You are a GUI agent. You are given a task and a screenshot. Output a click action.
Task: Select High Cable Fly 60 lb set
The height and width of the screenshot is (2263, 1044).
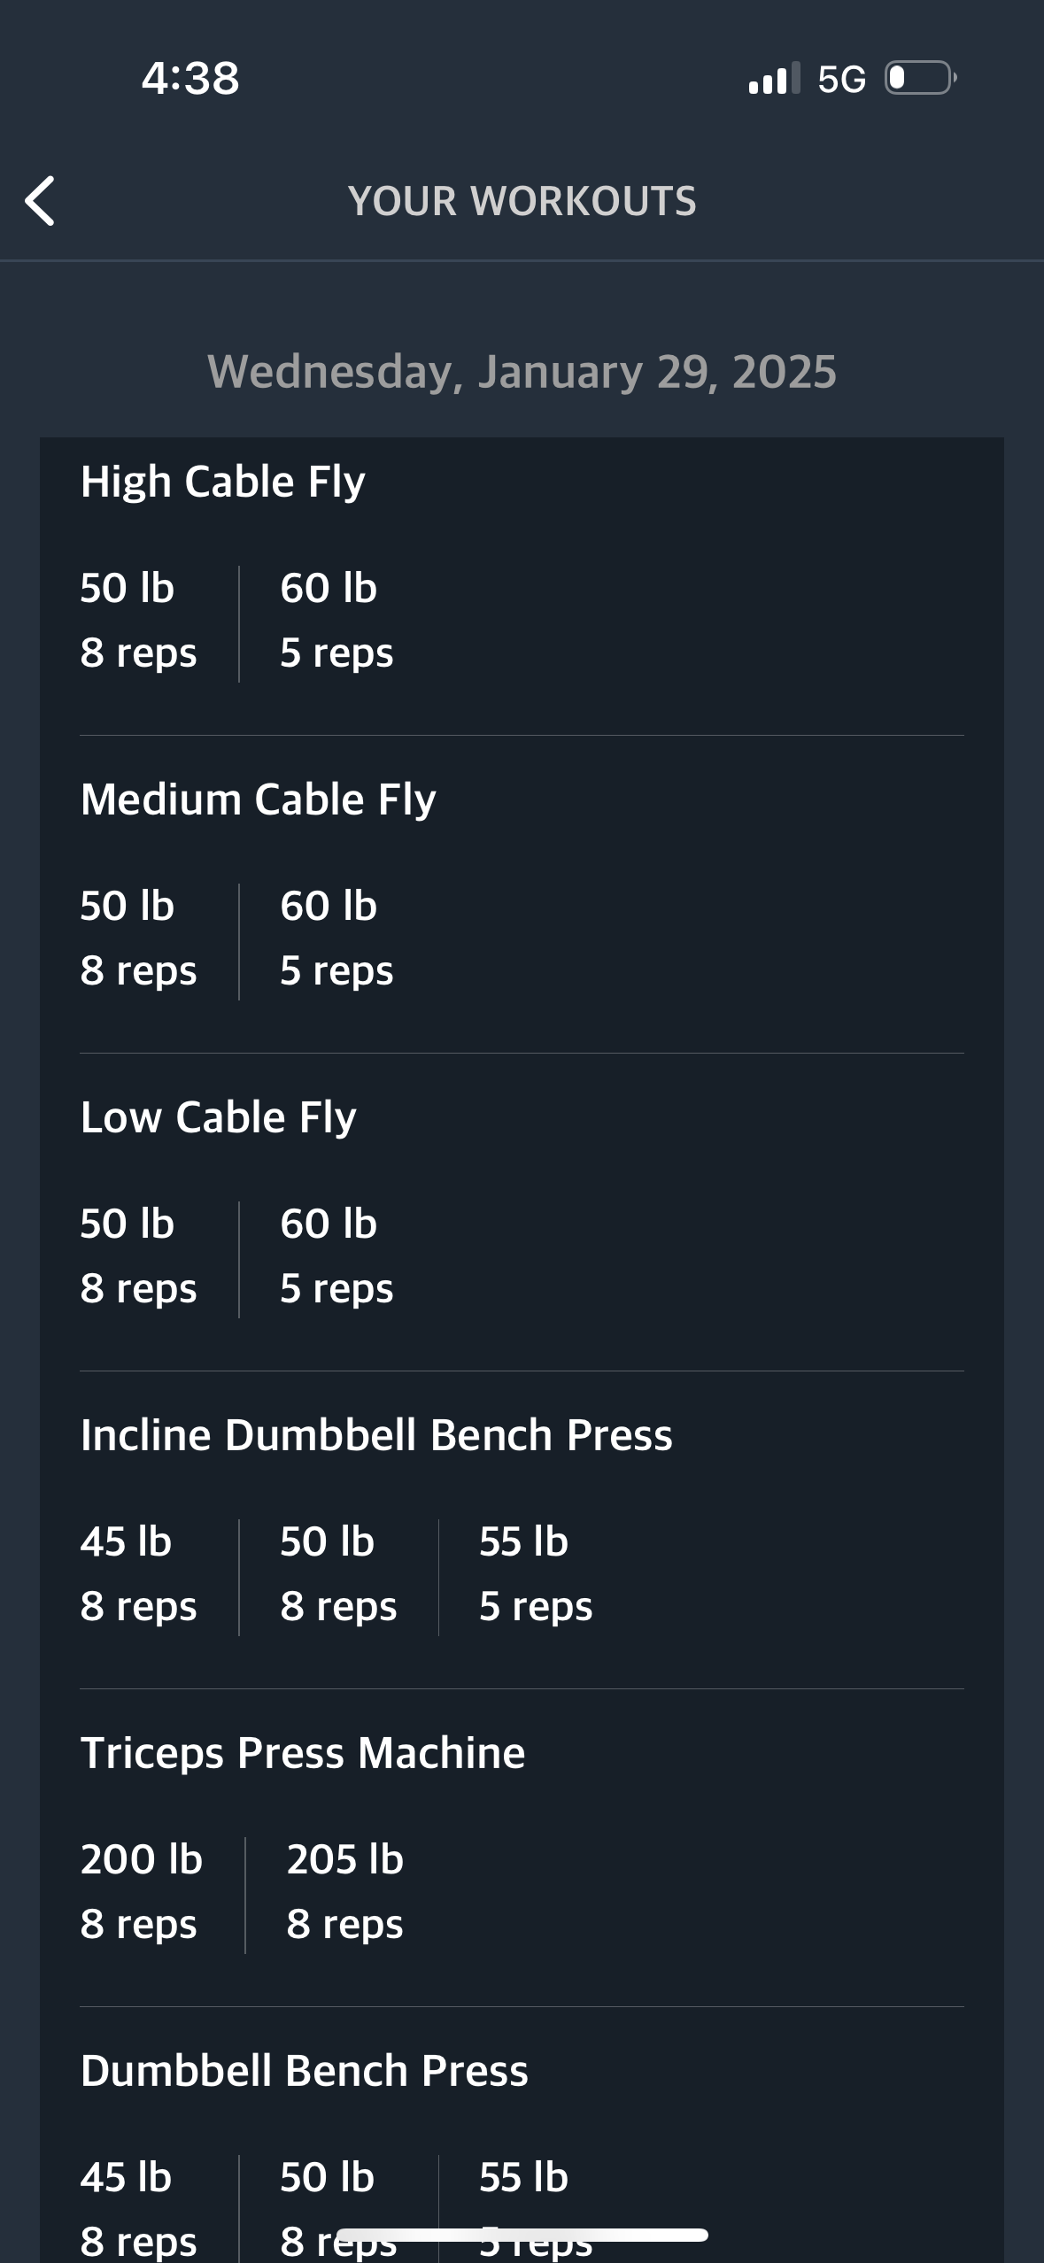pos(336,621)
